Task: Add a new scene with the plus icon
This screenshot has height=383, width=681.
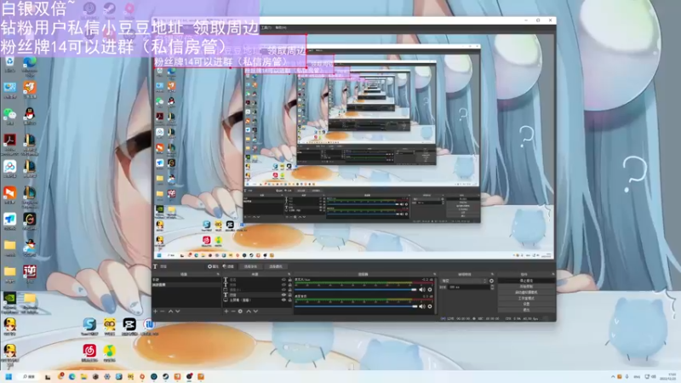Action: [155, 311]
